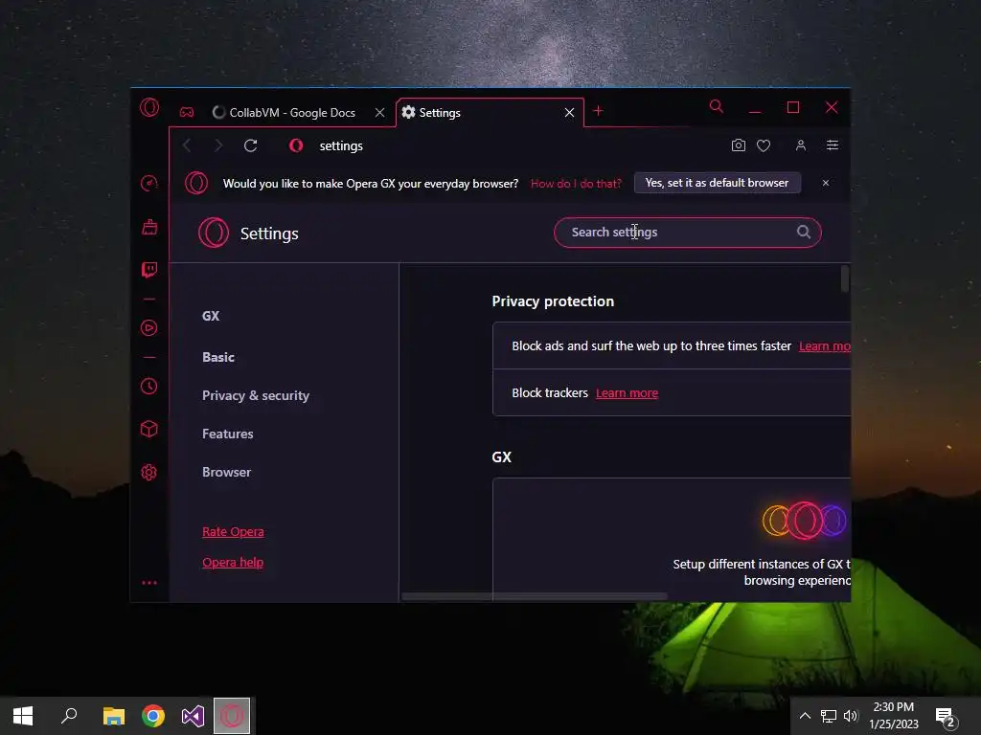Open Twitch panel in sidebar
981x735 pixels.
pos(148,270)
